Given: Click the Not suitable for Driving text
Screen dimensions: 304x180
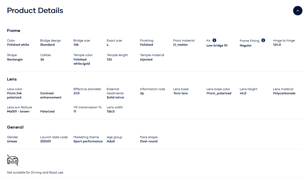Looking at the screenshot, I should click(x=35, y=172).
